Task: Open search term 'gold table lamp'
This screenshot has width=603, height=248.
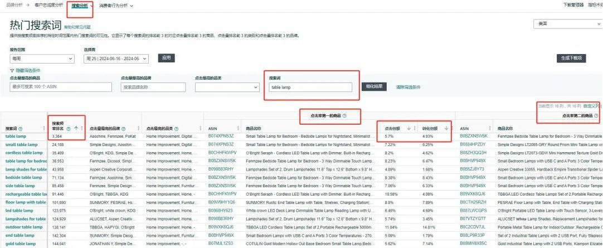Action: pyautogui.click(x=21, y=244)
